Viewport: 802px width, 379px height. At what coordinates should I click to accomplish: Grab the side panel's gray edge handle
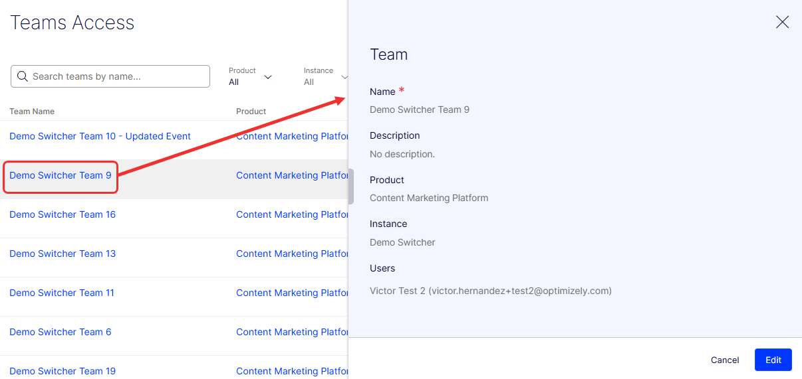pos(351,186)
